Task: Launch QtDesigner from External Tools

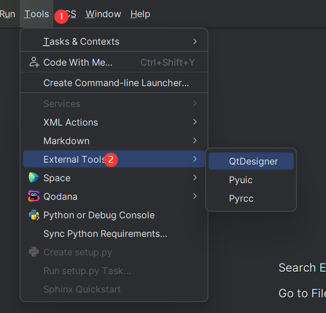Action: point(253,161)
